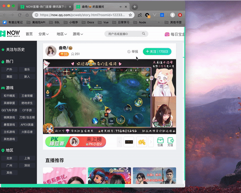The width and height of the screenshot is (241, 193).
Task: Choose the 音乐 category
Action: (27, 69)
